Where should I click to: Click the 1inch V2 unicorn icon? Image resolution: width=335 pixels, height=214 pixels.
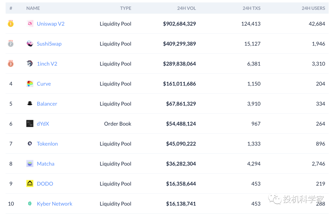click(30, 64)
